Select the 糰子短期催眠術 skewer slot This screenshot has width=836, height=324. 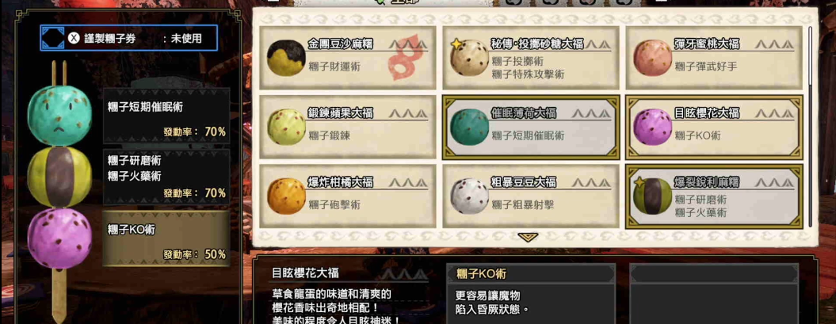click(x=166, y=116)
